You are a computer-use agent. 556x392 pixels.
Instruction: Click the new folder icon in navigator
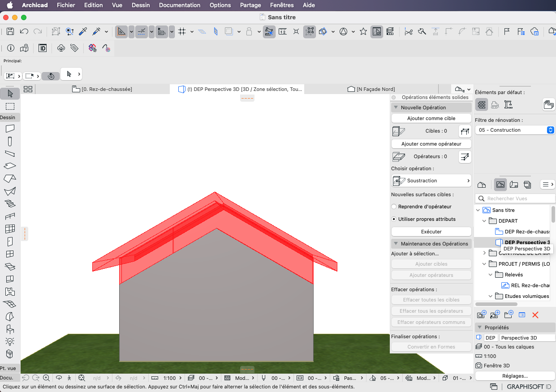click(509, 315)
